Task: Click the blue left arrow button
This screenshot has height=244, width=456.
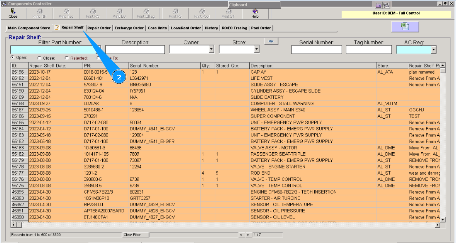Action: click(271, 42)
